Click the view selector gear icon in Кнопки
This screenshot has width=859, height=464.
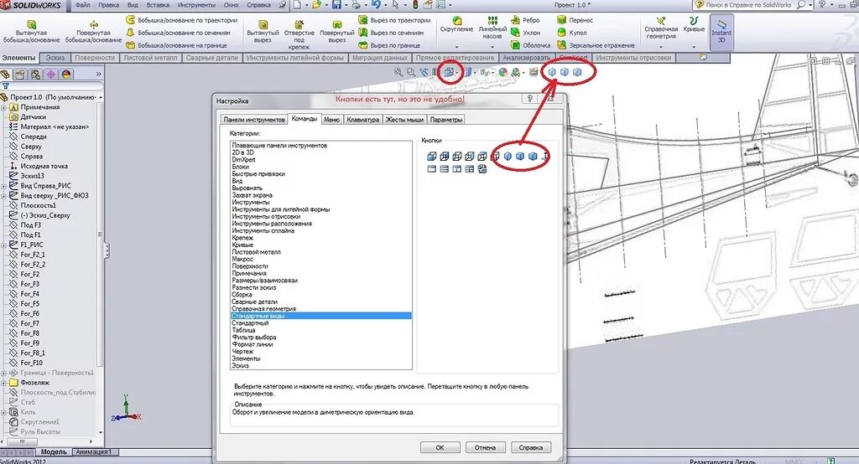click(x=482, y=169)
